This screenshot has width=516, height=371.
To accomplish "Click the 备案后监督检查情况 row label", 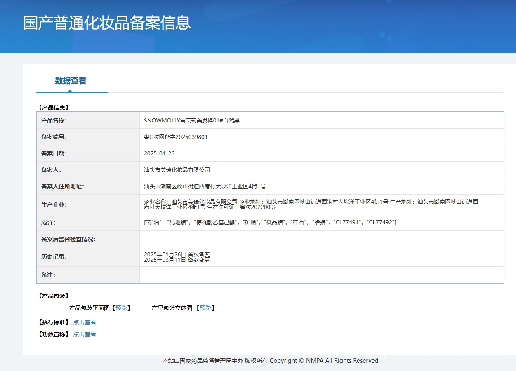I will click(x=68, y=239).
